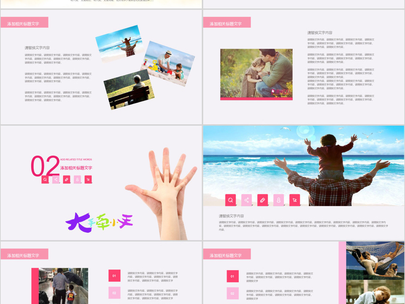Viewport: 405px width, 304px height.
Task: Select the tilted man on bench photo
Action: click(129, 89)
